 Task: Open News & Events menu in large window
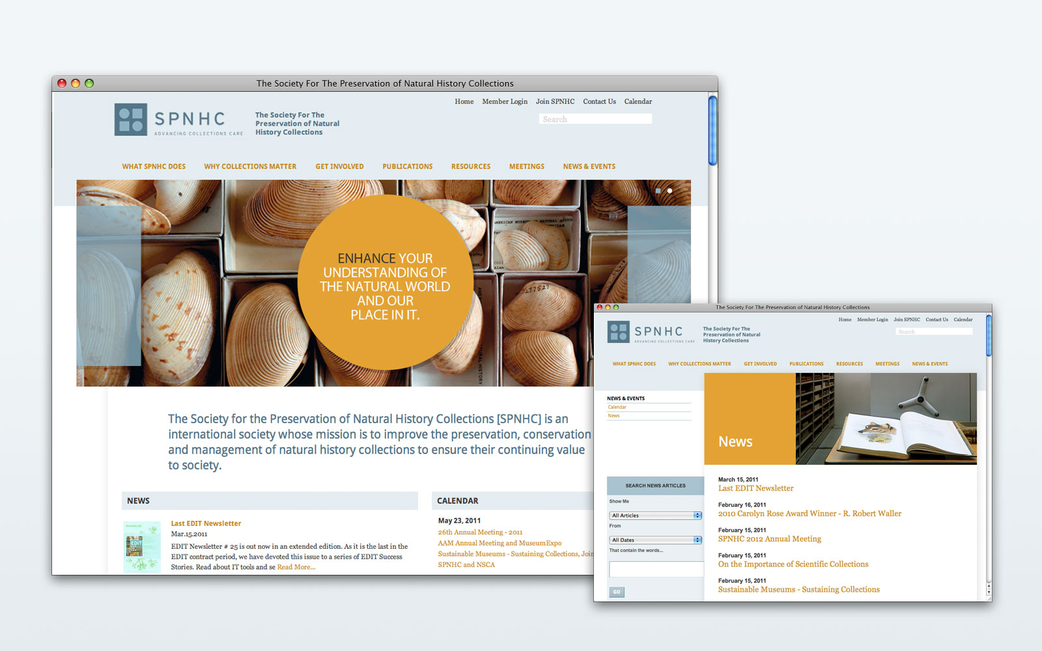pyautogui.click(x=589, y=167)
